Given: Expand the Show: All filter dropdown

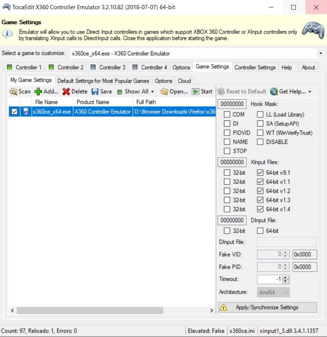Looking at the screenshot, I should click(152, 92).
